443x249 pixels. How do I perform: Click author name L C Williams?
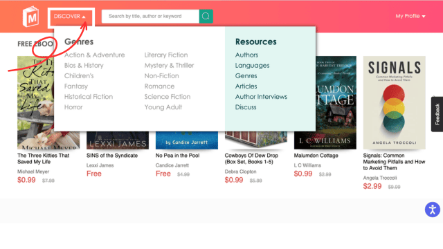(x=307, y=165)
